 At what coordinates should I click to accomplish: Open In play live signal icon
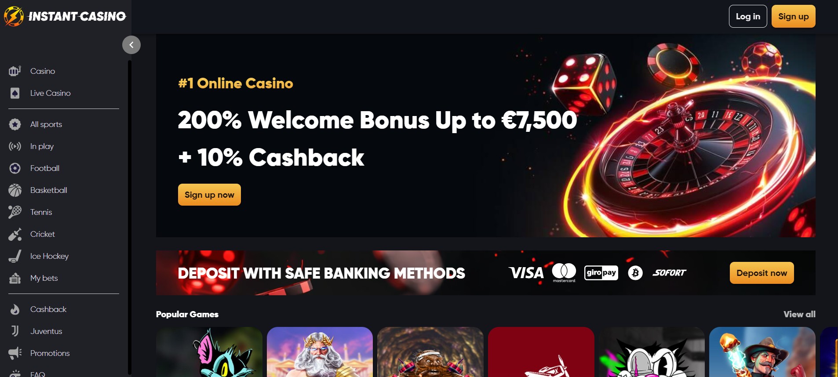click(x=15, y=146)
